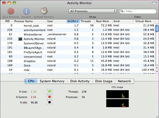Image resolution: width=159 pixels, height=118 pixels.
Task: Click the upper CPU Usage graph
Action: click(118, 94)
